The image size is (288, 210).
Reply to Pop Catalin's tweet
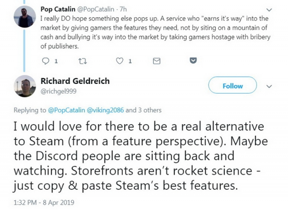46,61
